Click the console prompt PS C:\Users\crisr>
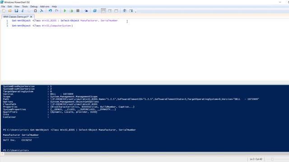This screenshot has height=162, width=289. tap(16, 150)
